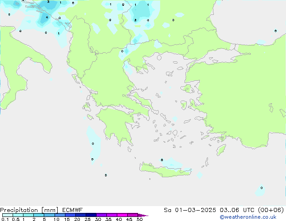Viewport: 286px width, 221px height.
Task: Pick the 40–45 mm magenta legend swatch
Action: tap(122, 215)
